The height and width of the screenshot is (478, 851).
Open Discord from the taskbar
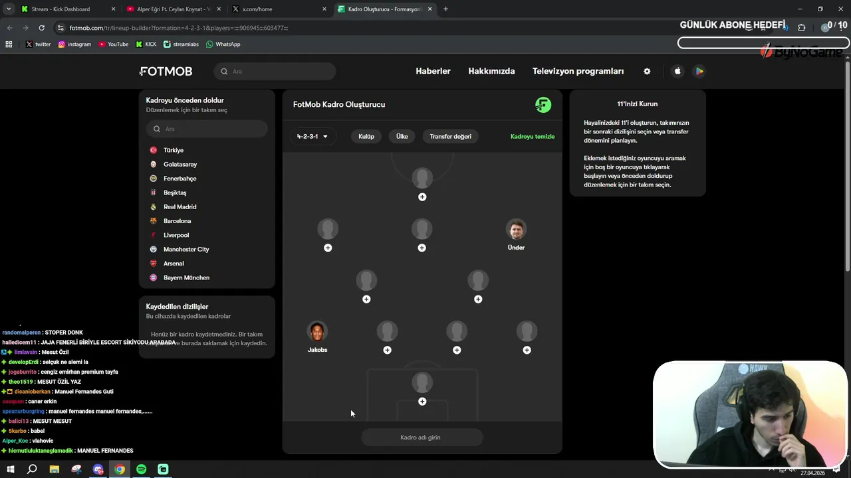point(98,469)
